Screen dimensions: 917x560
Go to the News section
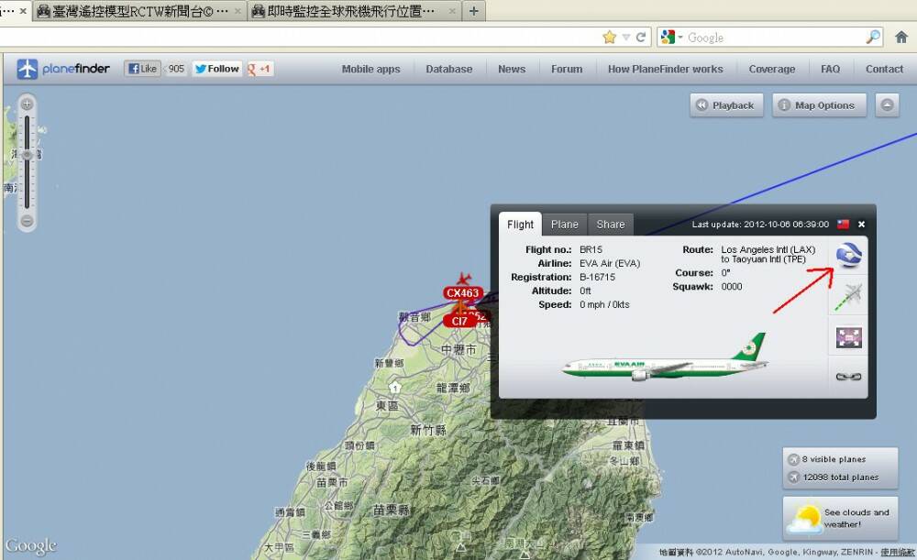pos(512,69)
